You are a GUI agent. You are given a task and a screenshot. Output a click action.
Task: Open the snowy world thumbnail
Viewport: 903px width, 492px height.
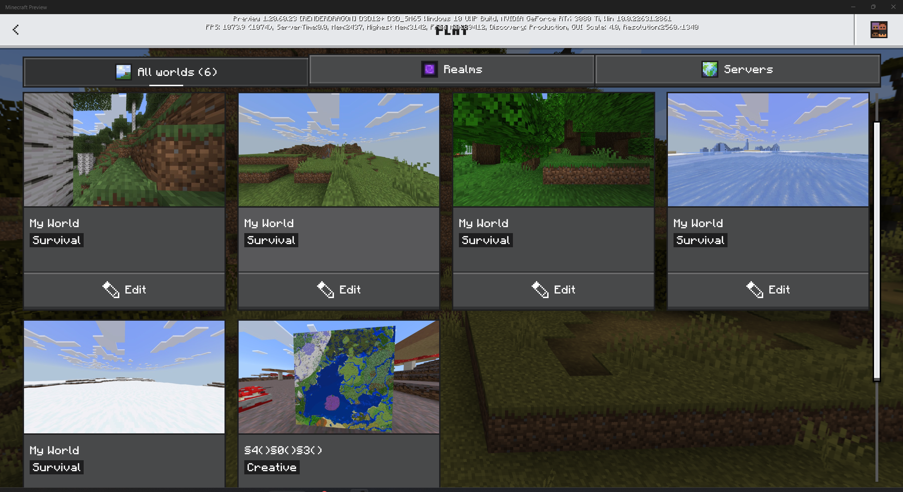(x=124, y=377)
